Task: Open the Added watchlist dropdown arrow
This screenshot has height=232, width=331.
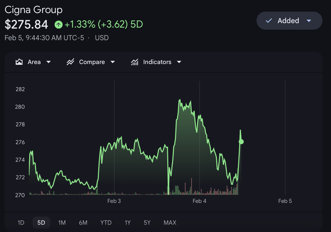Action: 309,21
